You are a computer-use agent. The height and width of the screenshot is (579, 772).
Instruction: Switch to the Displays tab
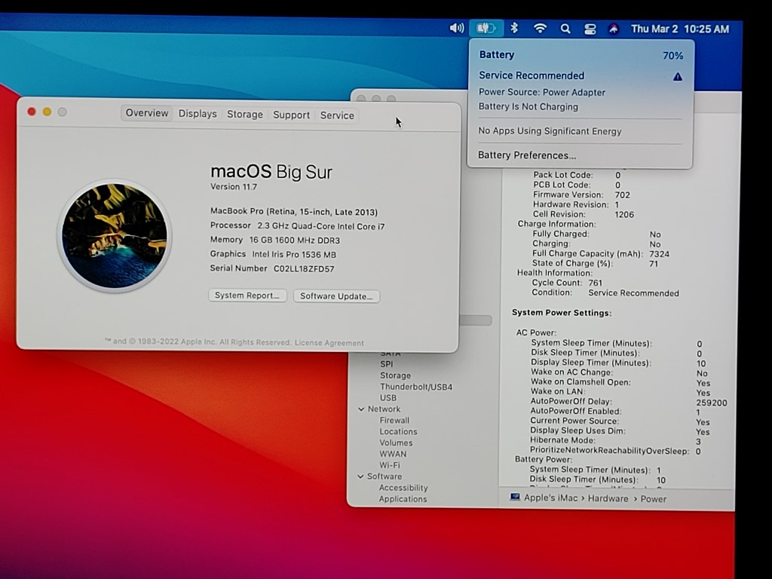(198, 114)
